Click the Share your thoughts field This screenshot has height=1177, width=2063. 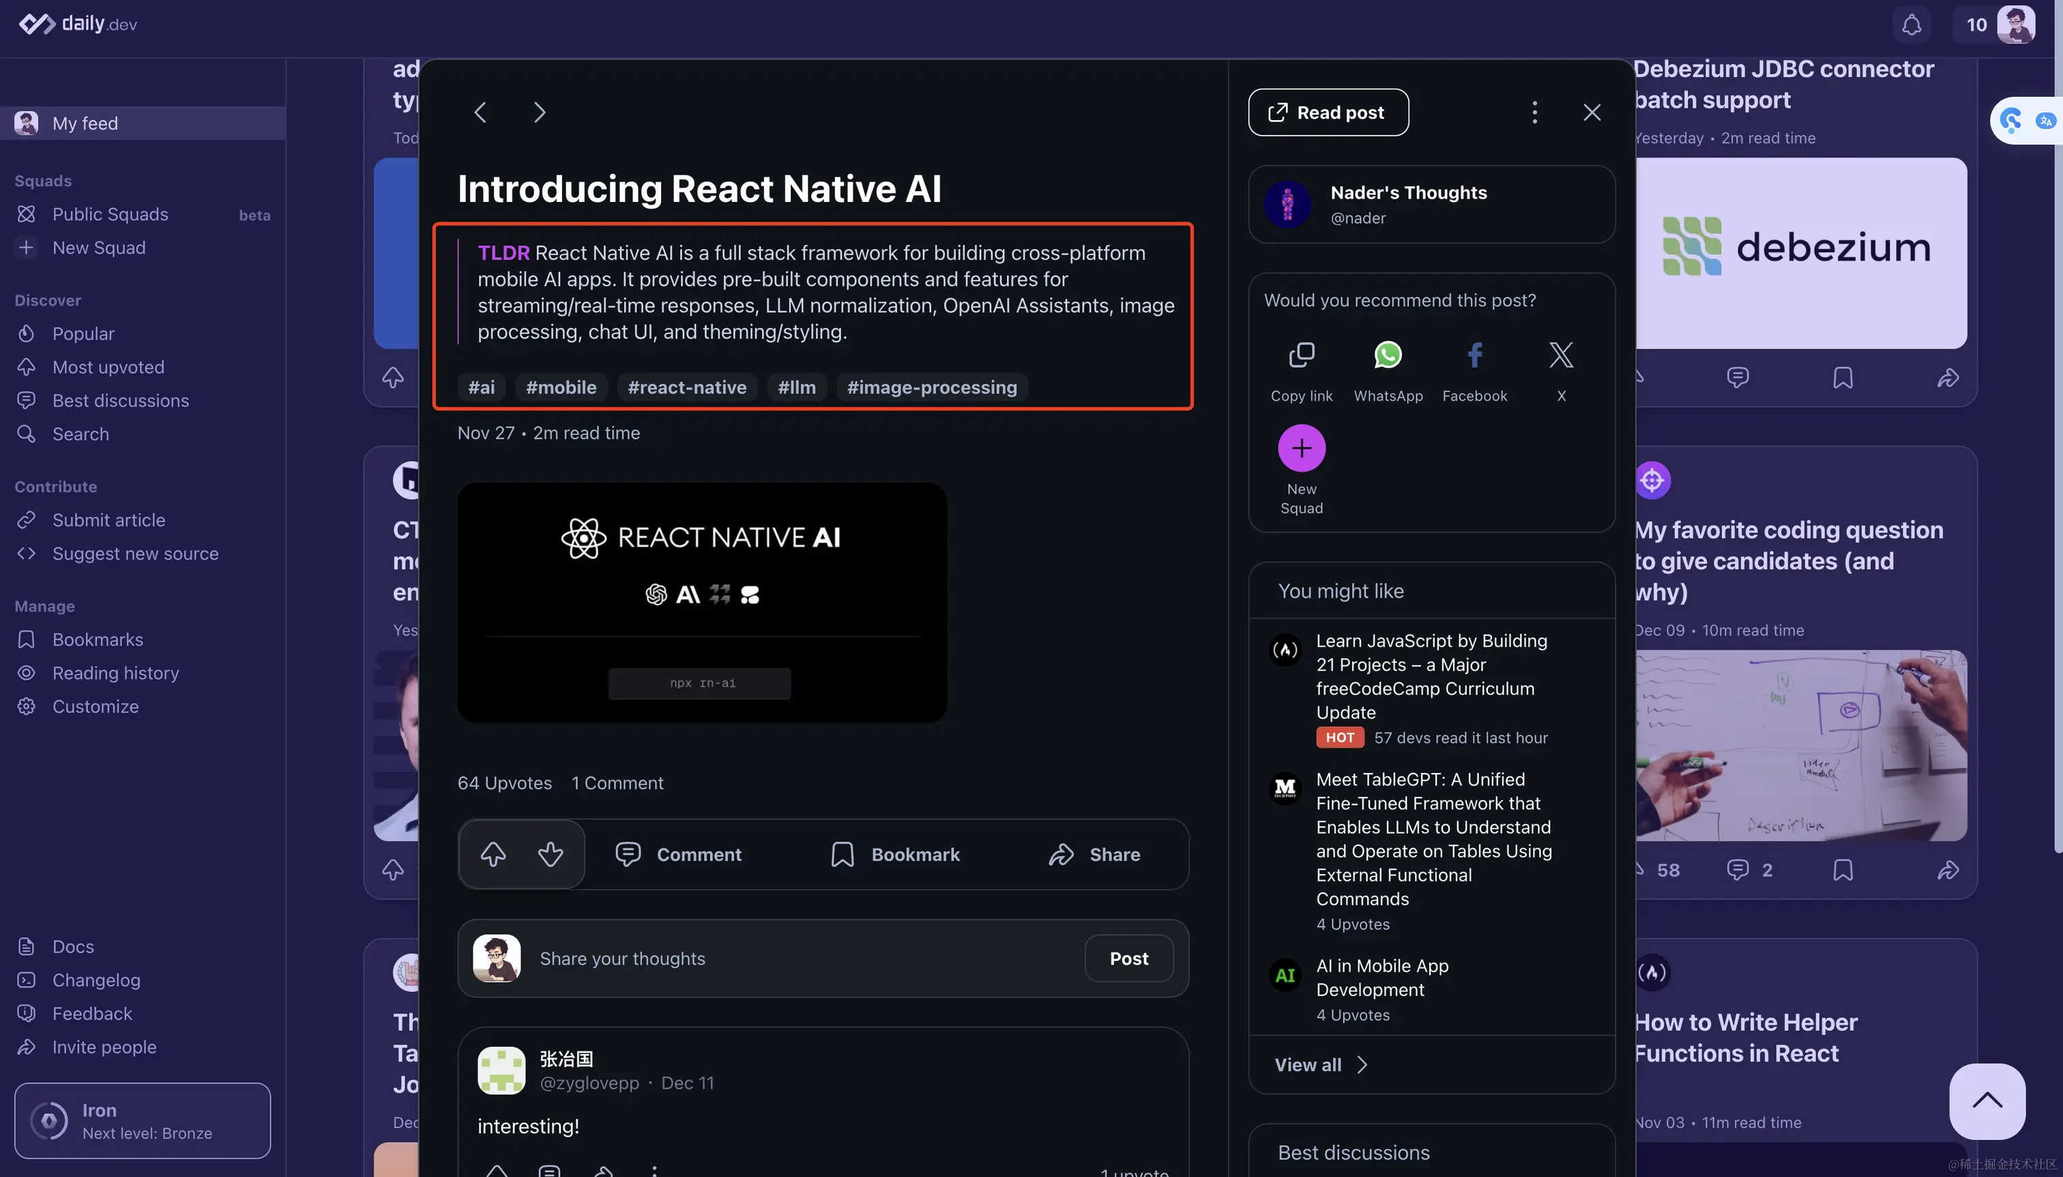[x=792, y=958]
